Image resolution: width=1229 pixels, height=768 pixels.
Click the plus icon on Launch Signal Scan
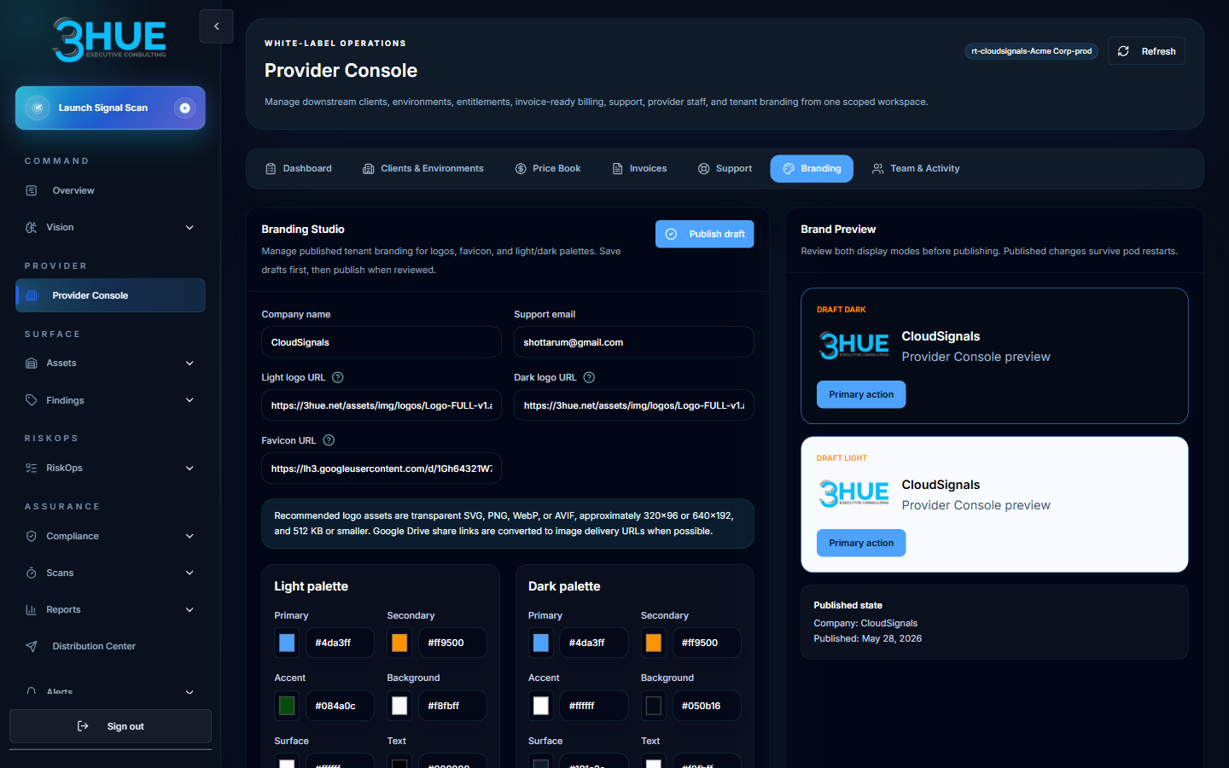[184, 108]
